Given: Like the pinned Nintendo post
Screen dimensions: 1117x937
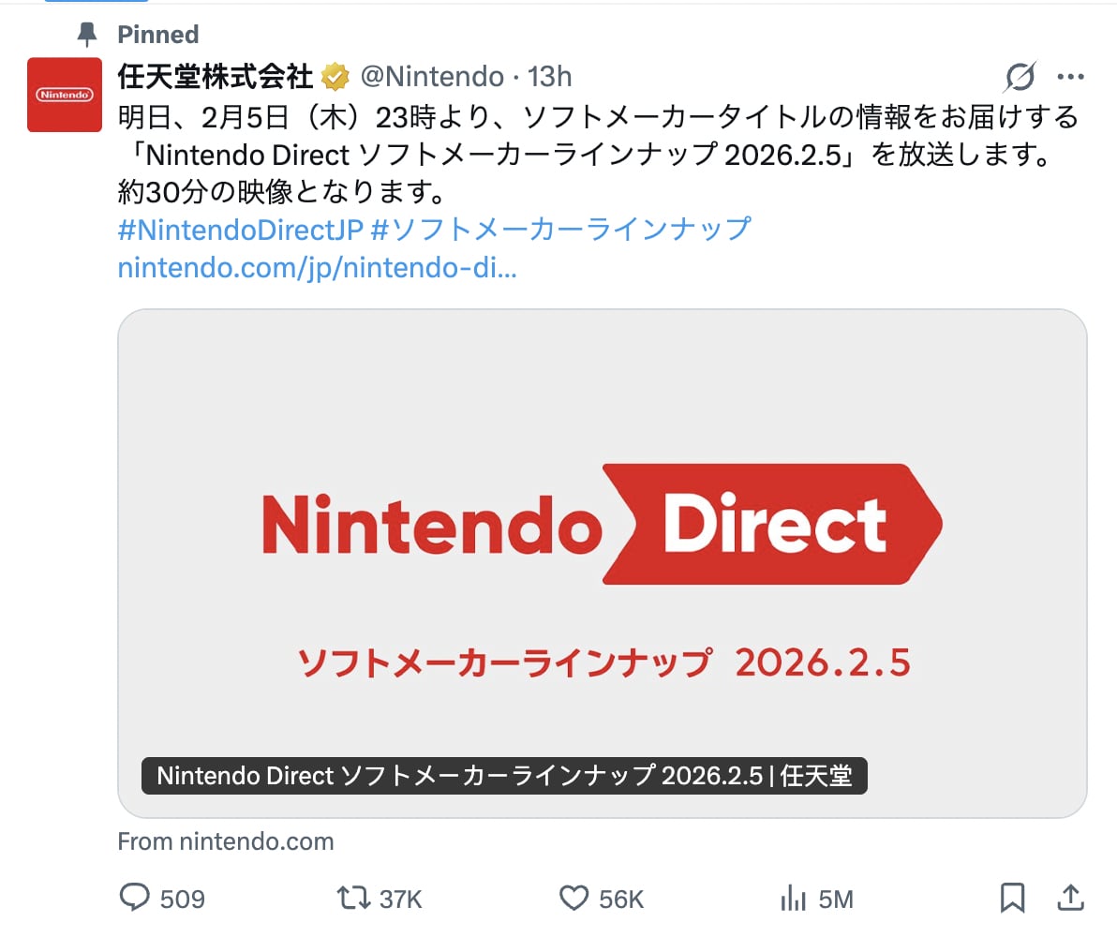Looking at the screenshot, I should point(573,898).
